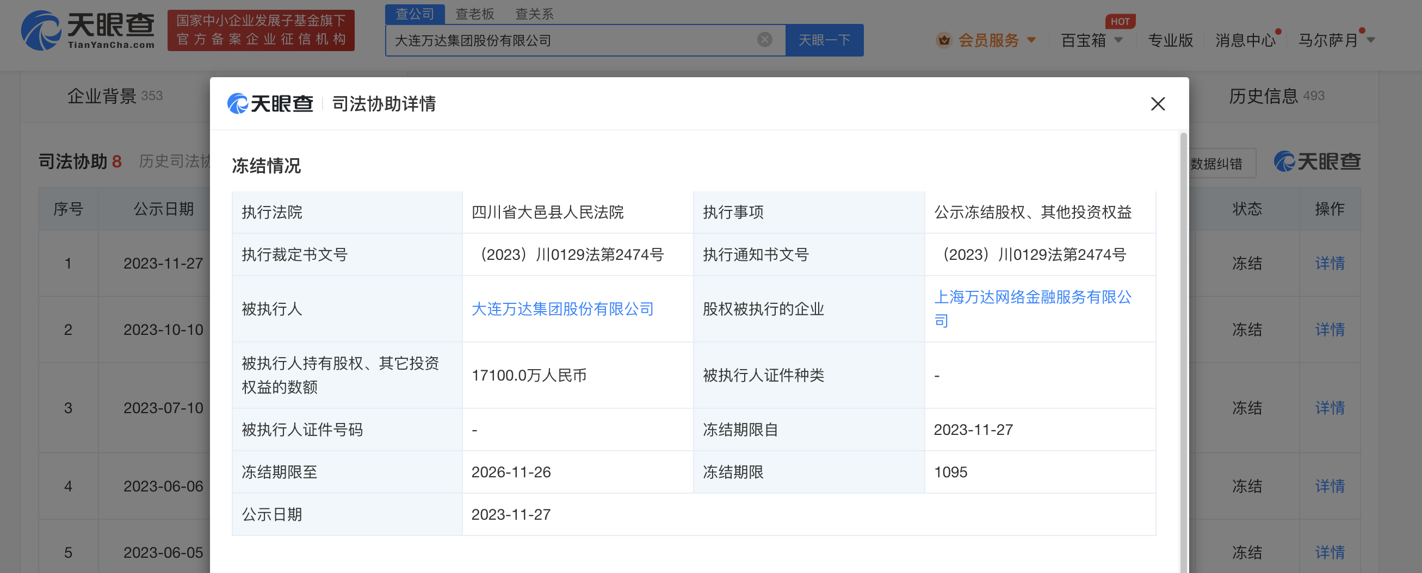Click the red 国家中小企业发展子基金 banner
This screenshot has width=1422, height=573.
tap(261, 30)
